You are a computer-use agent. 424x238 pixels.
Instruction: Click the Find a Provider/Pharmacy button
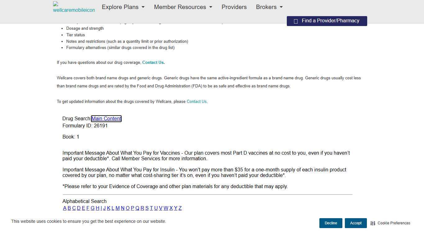tap(327, 21)
